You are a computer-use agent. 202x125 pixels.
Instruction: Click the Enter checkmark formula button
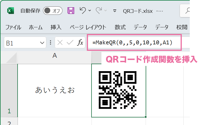[x=70, y=42]
